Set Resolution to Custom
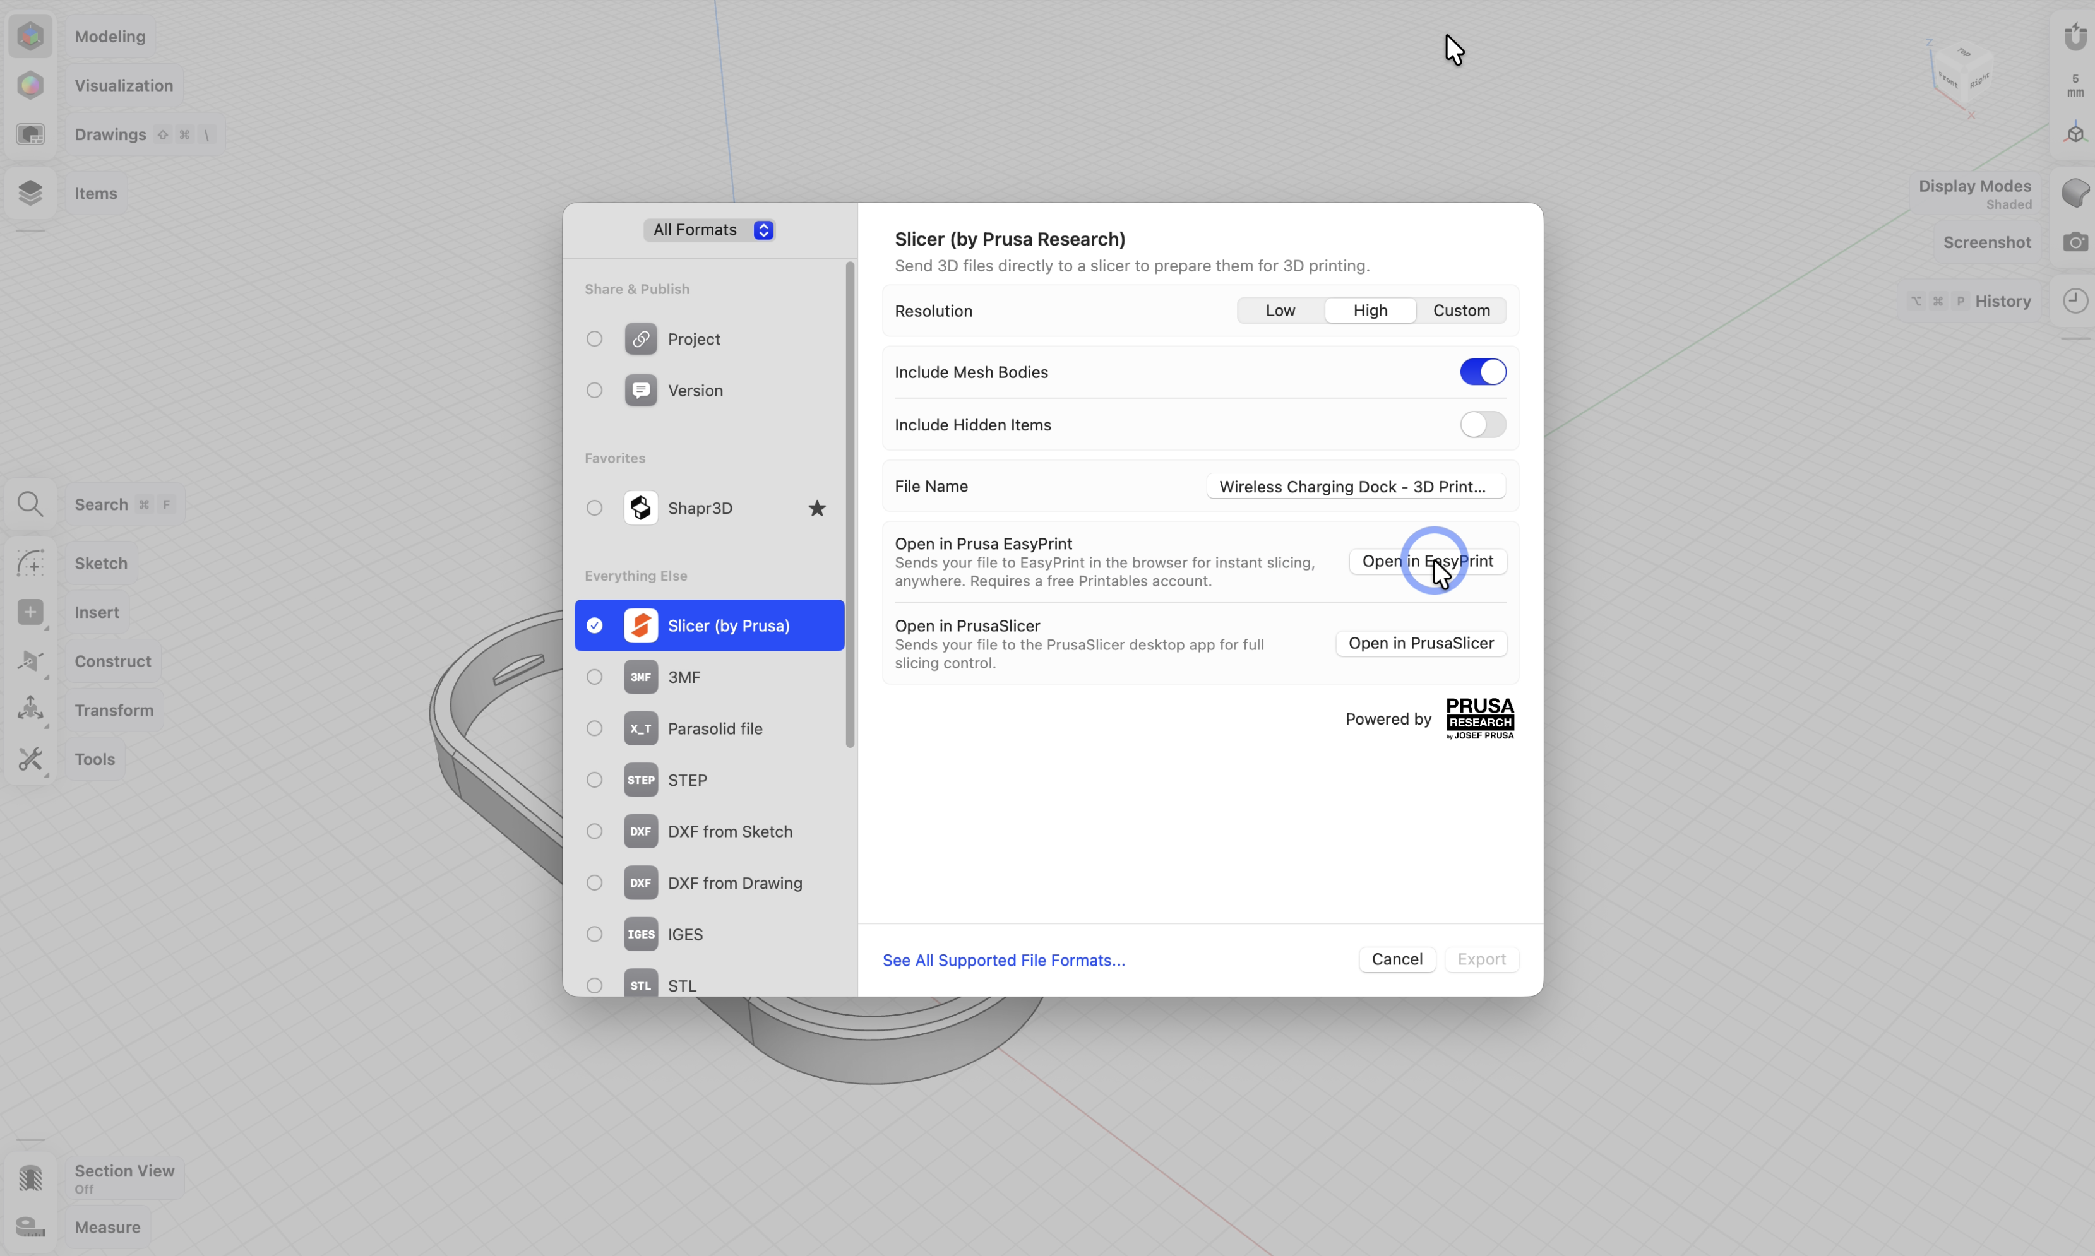Screen dimensions: 2095x1256 pyautogui.click(x=1461, y=311)
